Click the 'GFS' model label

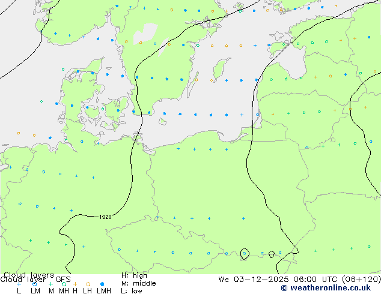point(63,280)
